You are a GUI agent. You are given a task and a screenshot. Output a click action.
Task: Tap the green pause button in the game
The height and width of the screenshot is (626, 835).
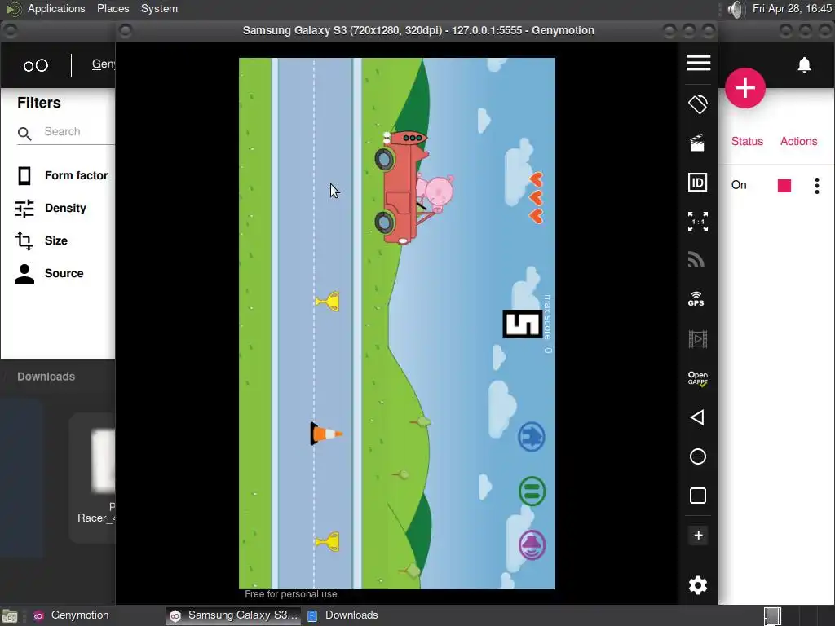click(x=532, y=491)
